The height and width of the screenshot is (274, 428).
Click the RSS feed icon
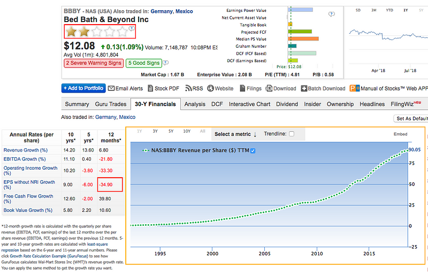coord(188,88)
